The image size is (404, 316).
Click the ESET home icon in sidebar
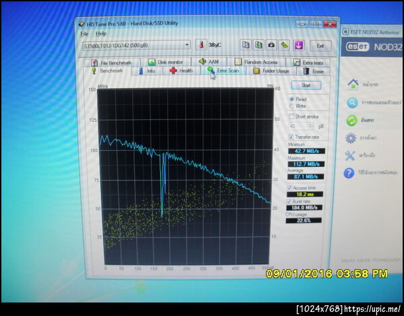pyautogui.click(x=353, y=84)
